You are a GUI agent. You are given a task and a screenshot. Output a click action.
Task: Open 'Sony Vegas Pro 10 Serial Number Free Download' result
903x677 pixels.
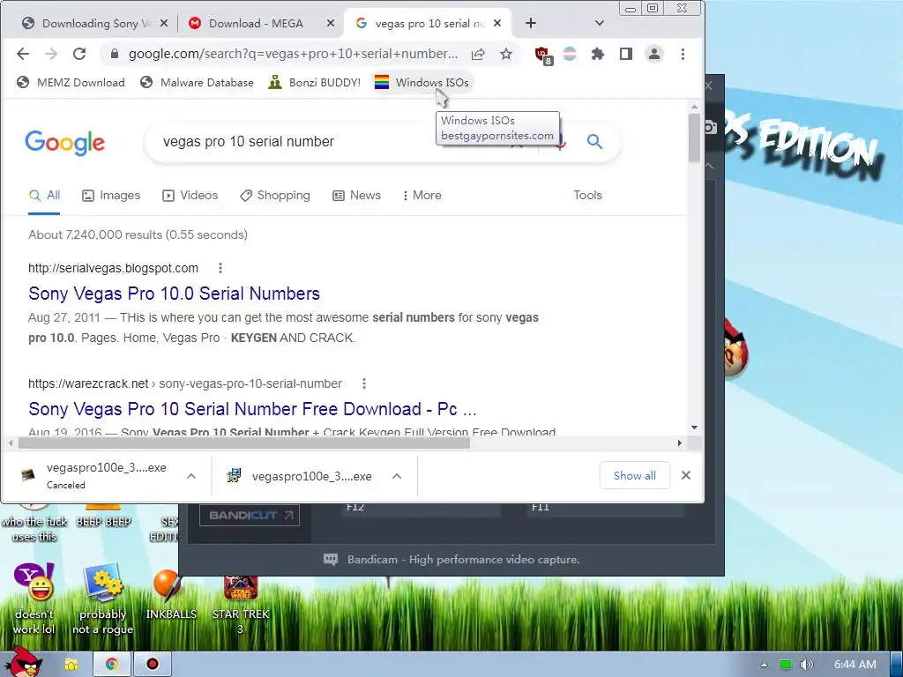[x=252, y=409]
